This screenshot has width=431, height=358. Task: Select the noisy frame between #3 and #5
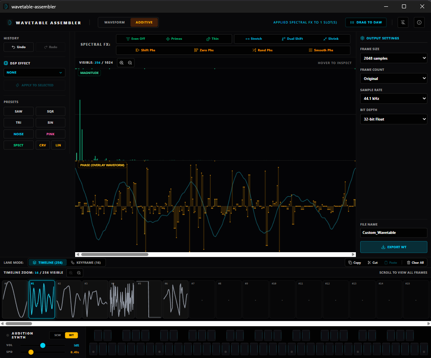[x=122, y=300]
